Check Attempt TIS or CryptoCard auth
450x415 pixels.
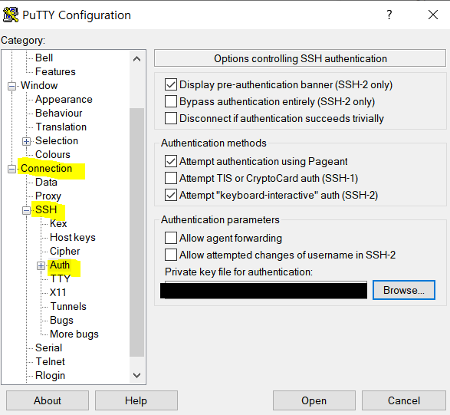(171, 178)
